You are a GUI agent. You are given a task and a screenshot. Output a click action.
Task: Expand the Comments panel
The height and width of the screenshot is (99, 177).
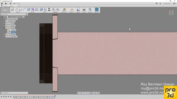1,93
